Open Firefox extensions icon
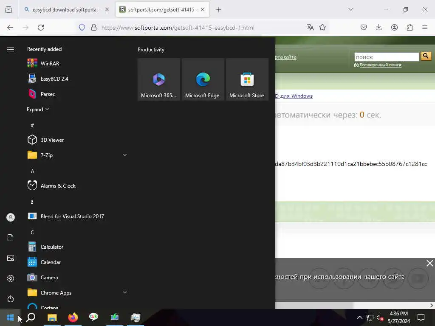This screenshot has height=326, width=435. [x=410, y=27]
